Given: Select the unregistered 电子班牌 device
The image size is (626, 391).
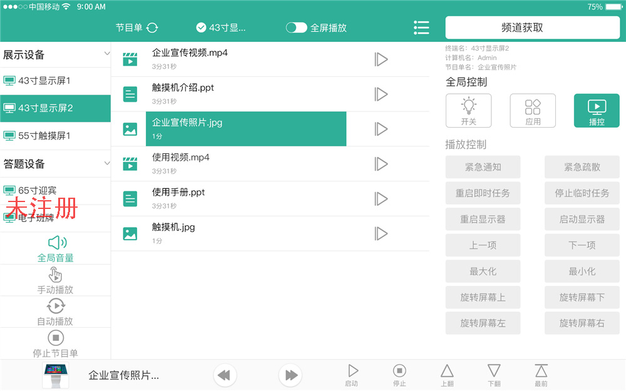Looking at the screenshot, I should (x=56, y=218).
